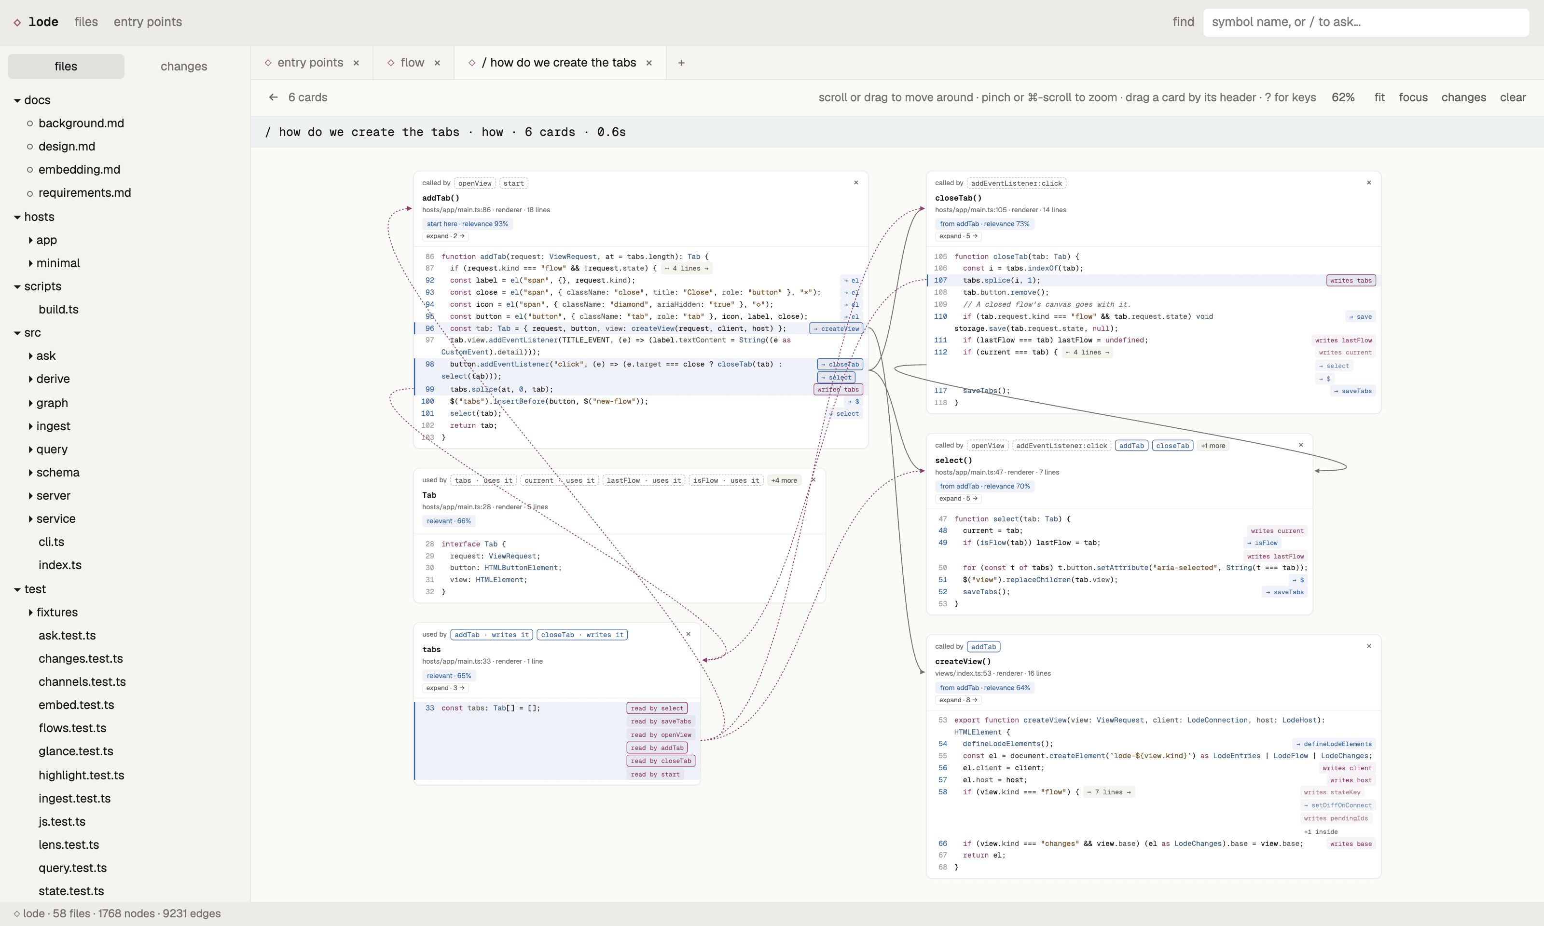Toggle focus mode in canvas toolbar

(1413, 97)
